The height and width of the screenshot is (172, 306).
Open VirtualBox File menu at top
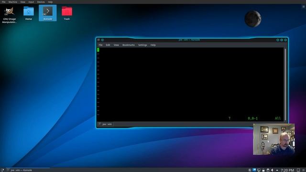pyautogui.click(x=3, y=2)
